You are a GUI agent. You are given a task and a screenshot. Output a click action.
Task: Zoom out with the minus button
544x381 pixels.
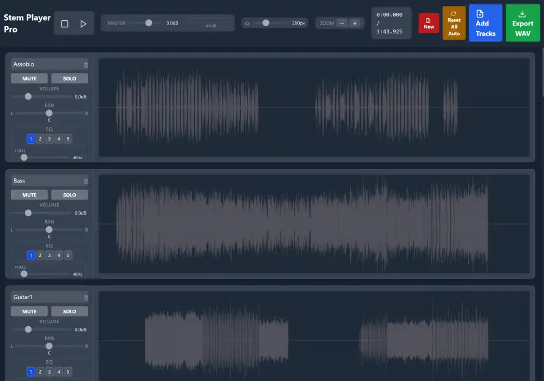[x=342, y=23]
